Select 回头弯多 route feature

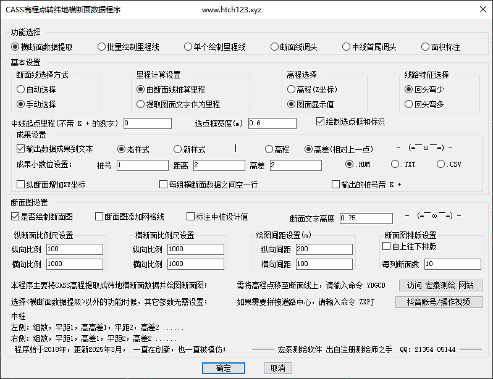[x=408, y=104]
